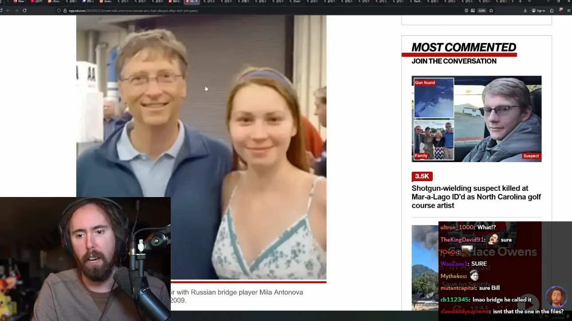Toggle picture-in-picture icon in address bar
Image resolution: width=572 pixels, height=321 pixels.
pyautogui.click(x=473, y=11)
